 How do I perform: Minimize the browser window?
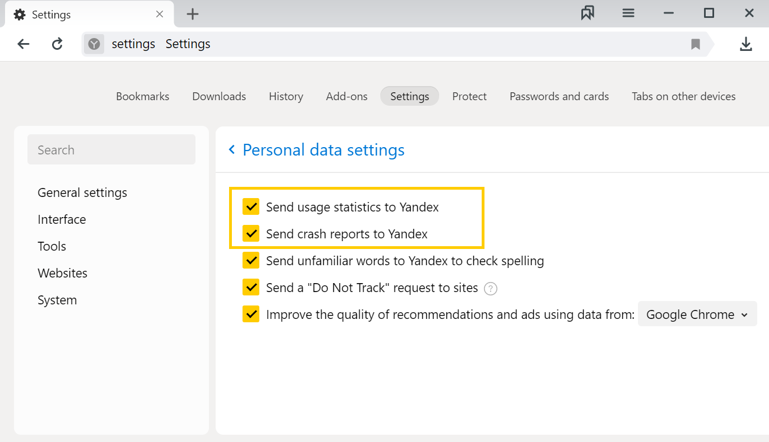tap(669, 13)
